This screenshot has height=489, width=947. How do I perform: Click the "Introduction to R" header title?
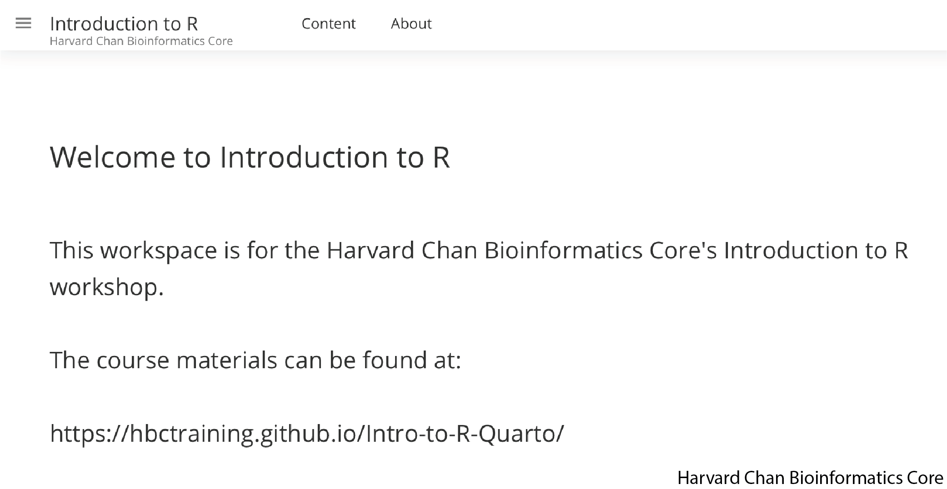(124, 24)
